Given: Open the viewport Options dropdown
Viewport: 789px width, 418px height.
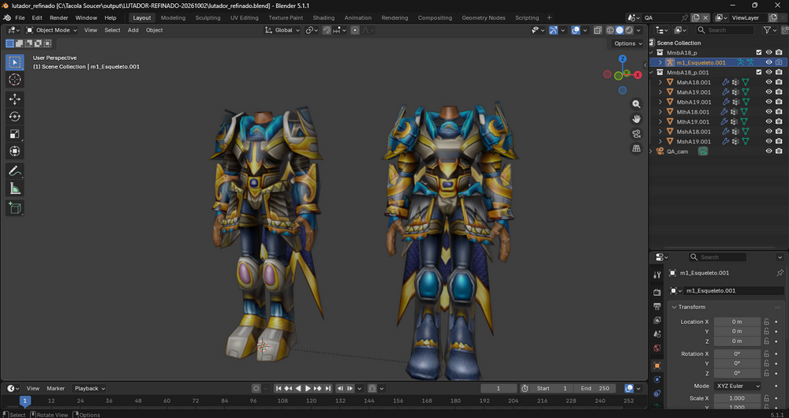Looking at the screenshot, I should [628, 43].
